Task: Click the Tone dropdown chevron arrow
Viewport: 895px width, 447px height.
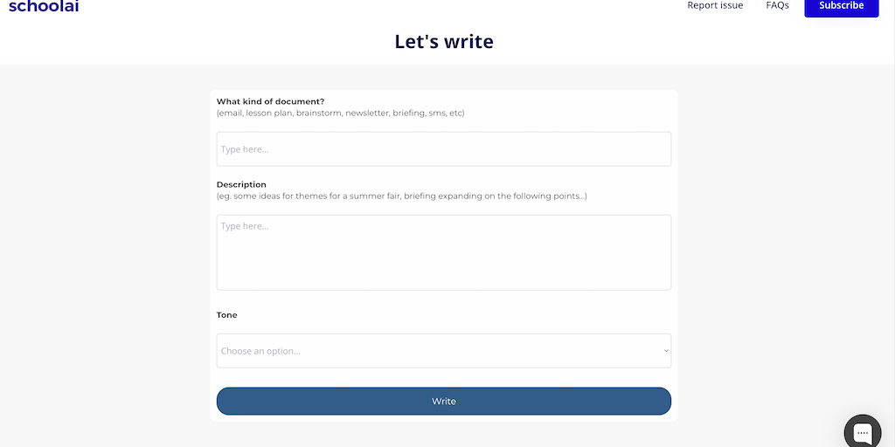Action: (x=666, y=351)
